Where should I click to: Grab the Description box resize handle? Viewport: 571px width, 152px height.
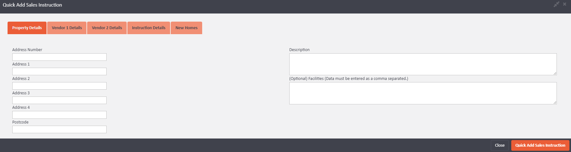tap(555, 73)
